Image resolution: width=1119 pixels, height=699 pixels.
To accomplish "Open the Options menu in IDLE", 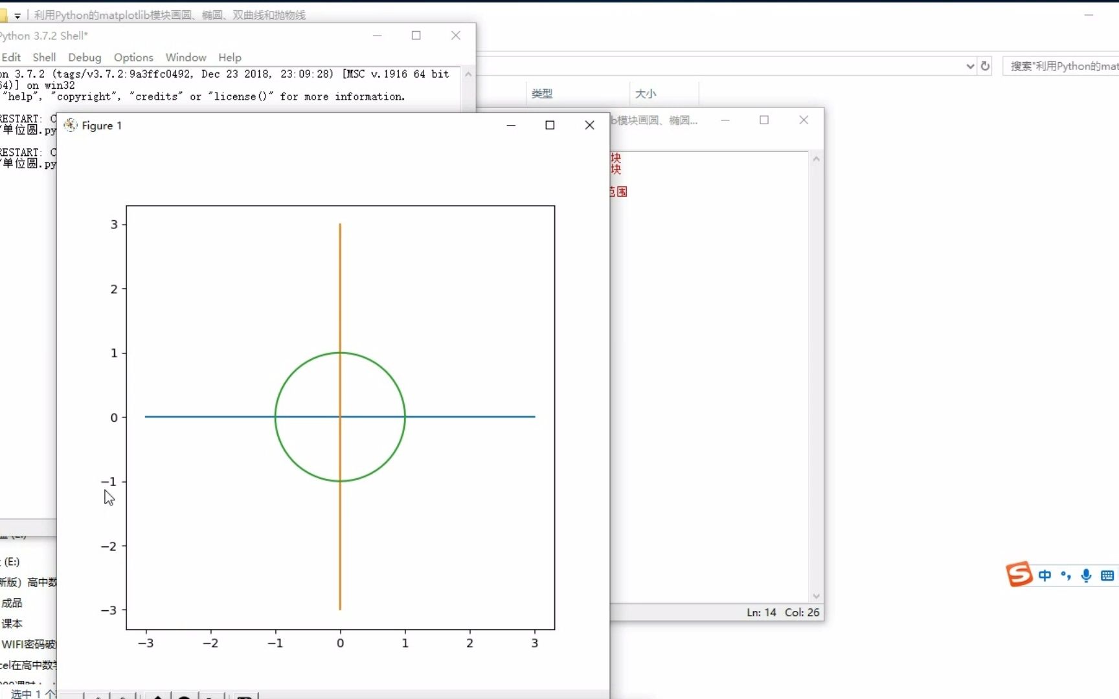I will click(x=133, y=58).
